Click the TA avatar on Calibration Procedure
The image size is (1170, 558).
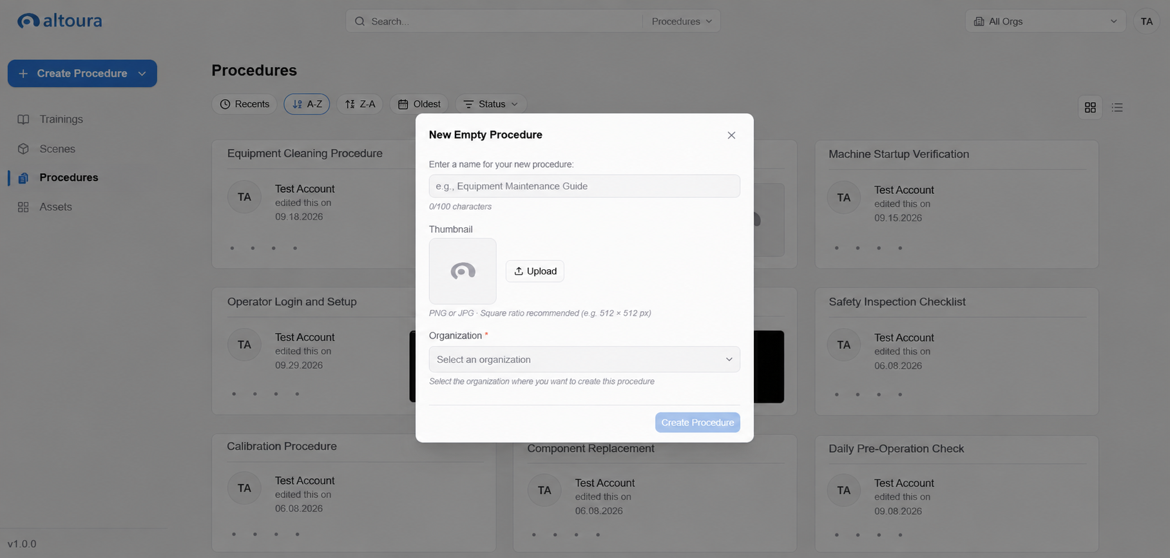click(244, 488)
